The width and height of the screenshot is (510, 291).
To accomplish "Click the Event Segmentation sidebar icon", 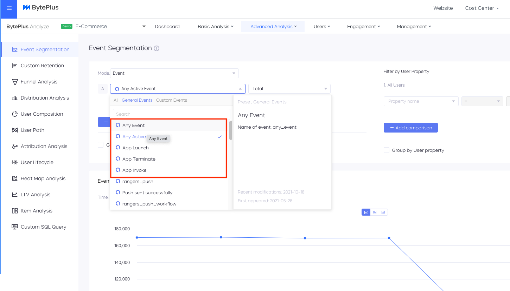I will (15, 49).
